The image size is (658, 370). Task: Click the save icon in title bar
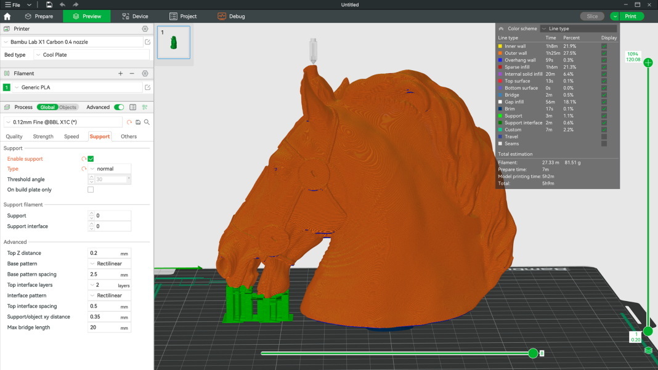point(49,4)
